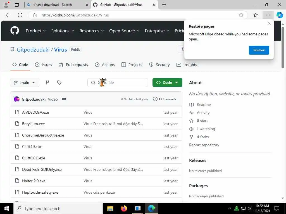Viewport: 286px width, 214px height.
Task: Open Clutt4.5.exe file
Action: click(x=32, y=147)
